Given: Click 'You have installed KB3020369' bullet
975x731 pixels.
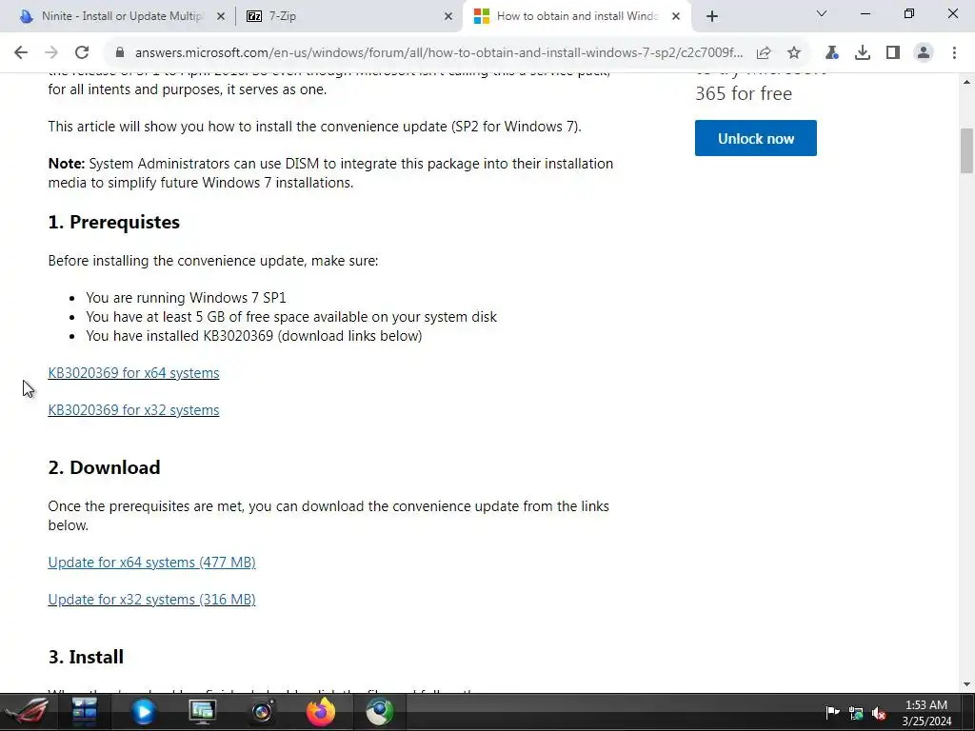Looking at the screenshot, I should 253,336.
